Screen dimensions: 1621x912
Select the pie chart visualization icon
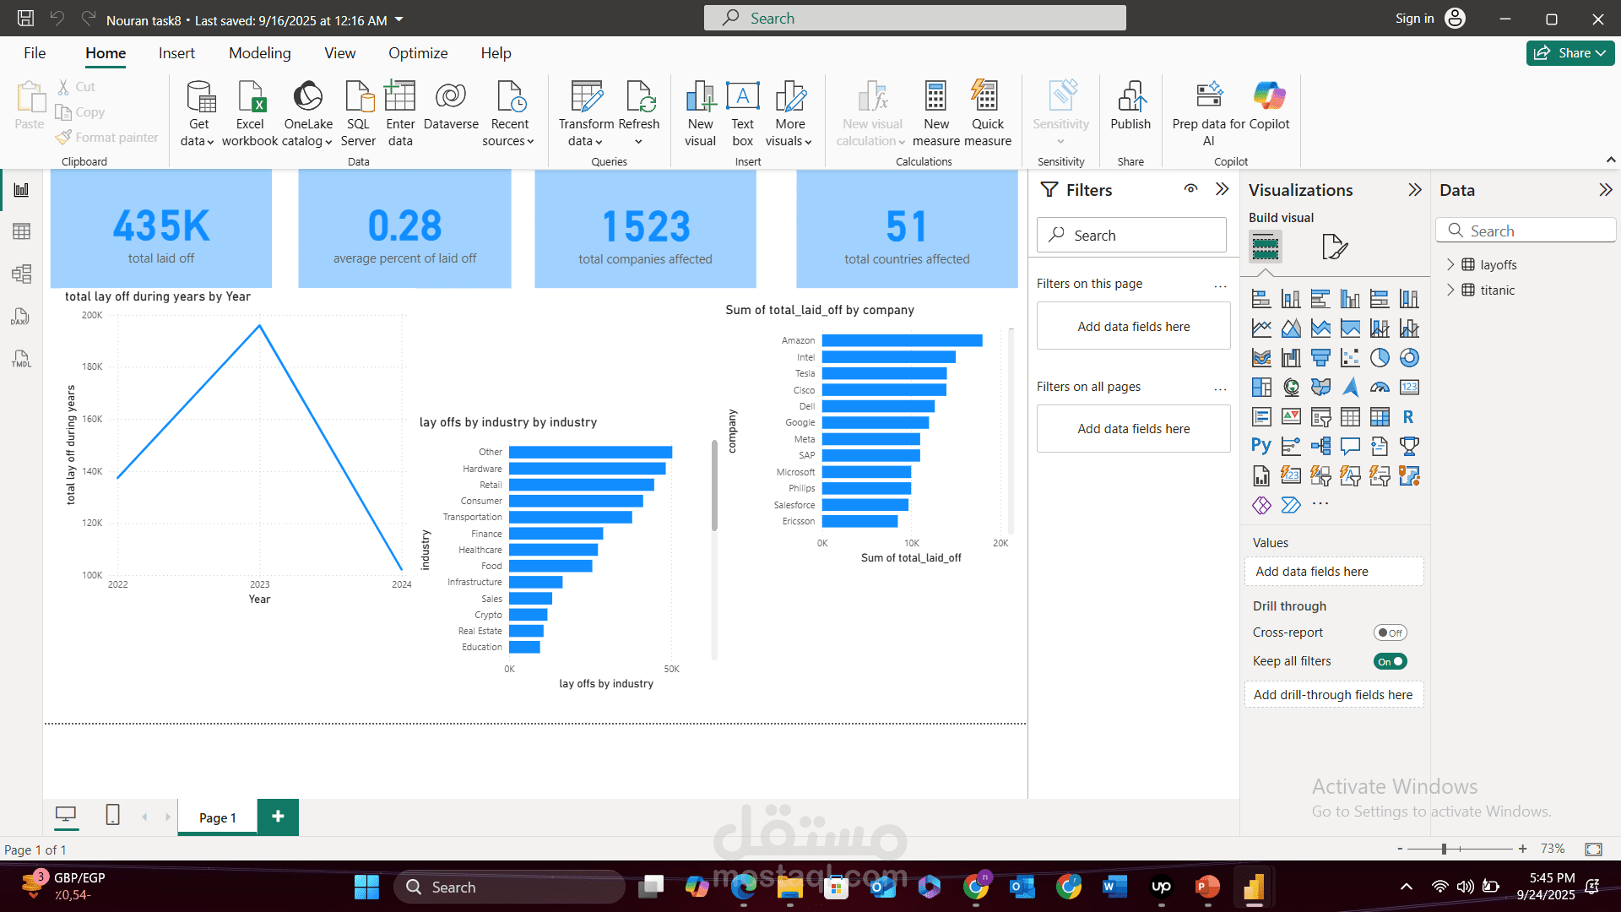click(1379, 358)
